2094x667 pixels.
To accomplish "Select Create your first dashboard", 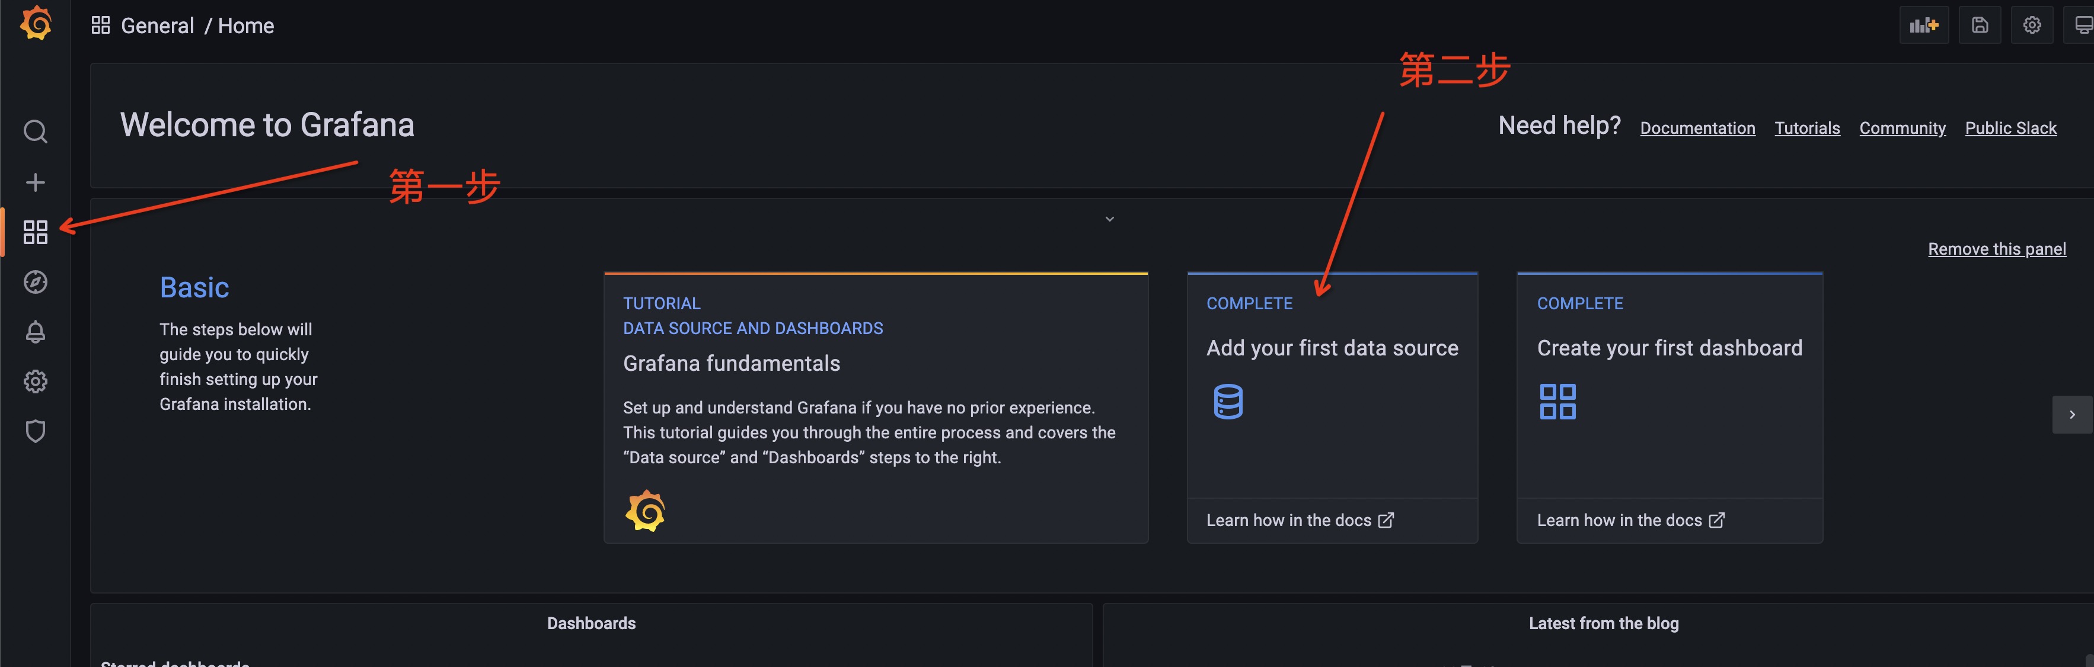I will click(1670, 348).
